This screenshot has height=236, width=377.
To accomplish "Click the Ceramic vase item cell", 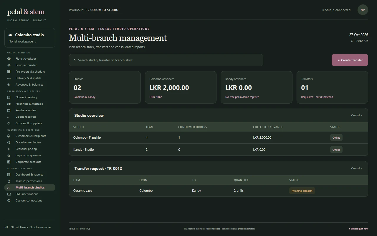I will click(82, 191).
